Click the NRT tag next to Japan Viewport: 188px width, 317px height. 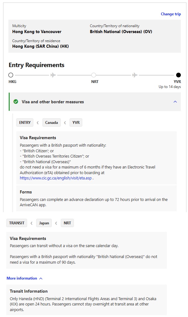[x=67, y=223]
